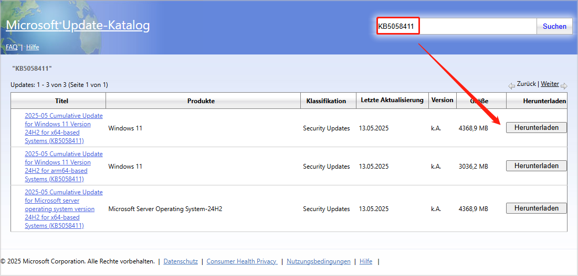Image resolution: width=578 pixels, height=276 pixels.
Task: Sort by the Titel column header
Action: coord(61,101)
